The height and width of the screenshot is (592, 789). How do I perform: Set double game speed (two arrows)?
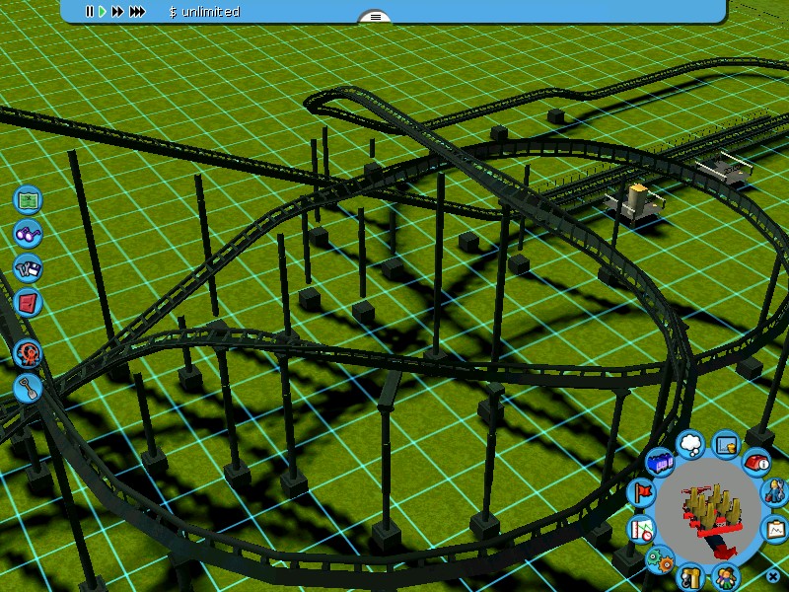coord(117,11)
